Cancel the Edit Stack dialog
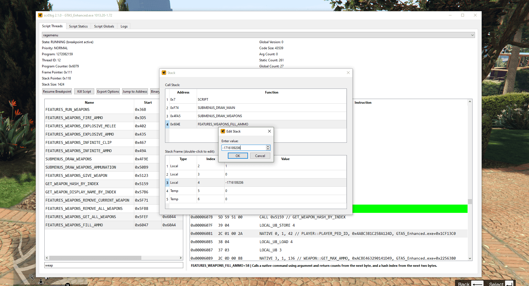The height and width of the screenshot is (286, 529). click(260, 156)
